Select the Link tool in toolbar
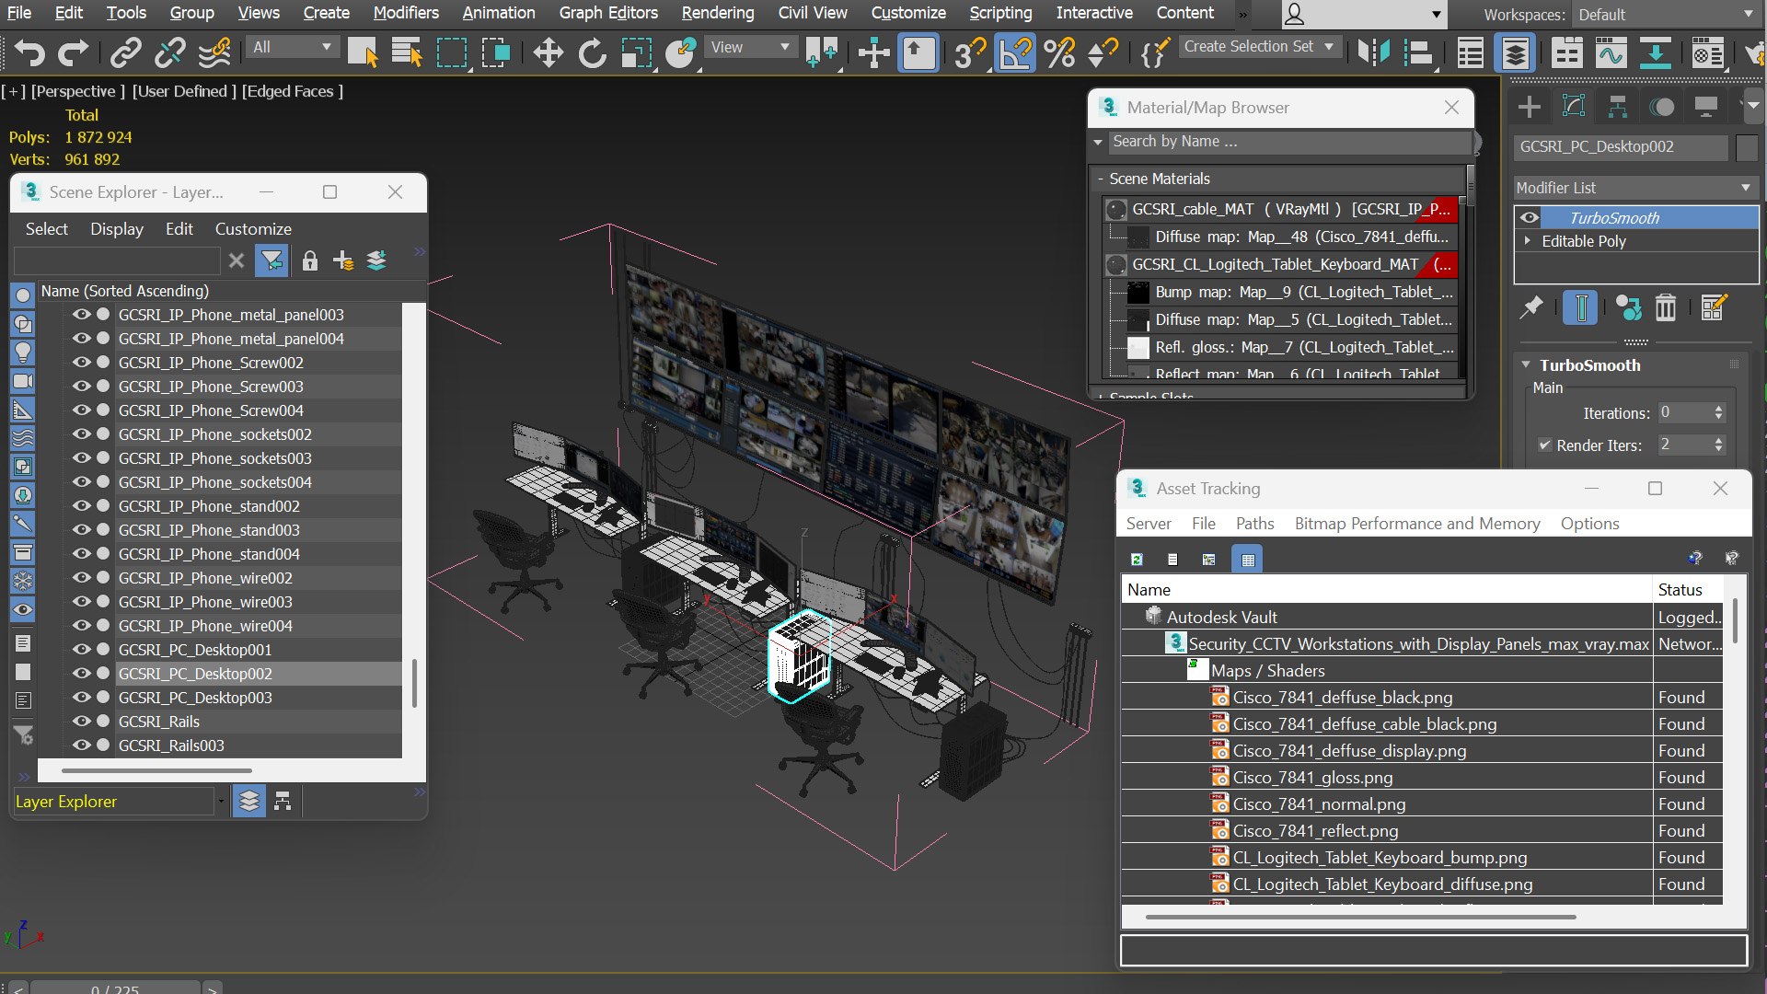1767x994 pixels. pos(125,52)
